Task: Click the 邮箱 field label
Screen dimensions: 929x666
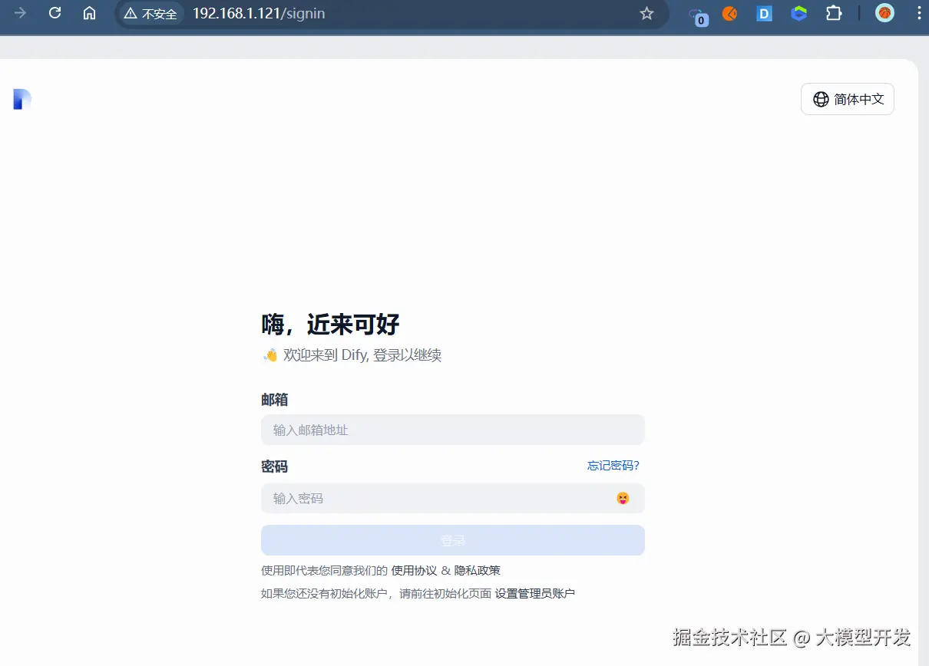Action: 275,399
